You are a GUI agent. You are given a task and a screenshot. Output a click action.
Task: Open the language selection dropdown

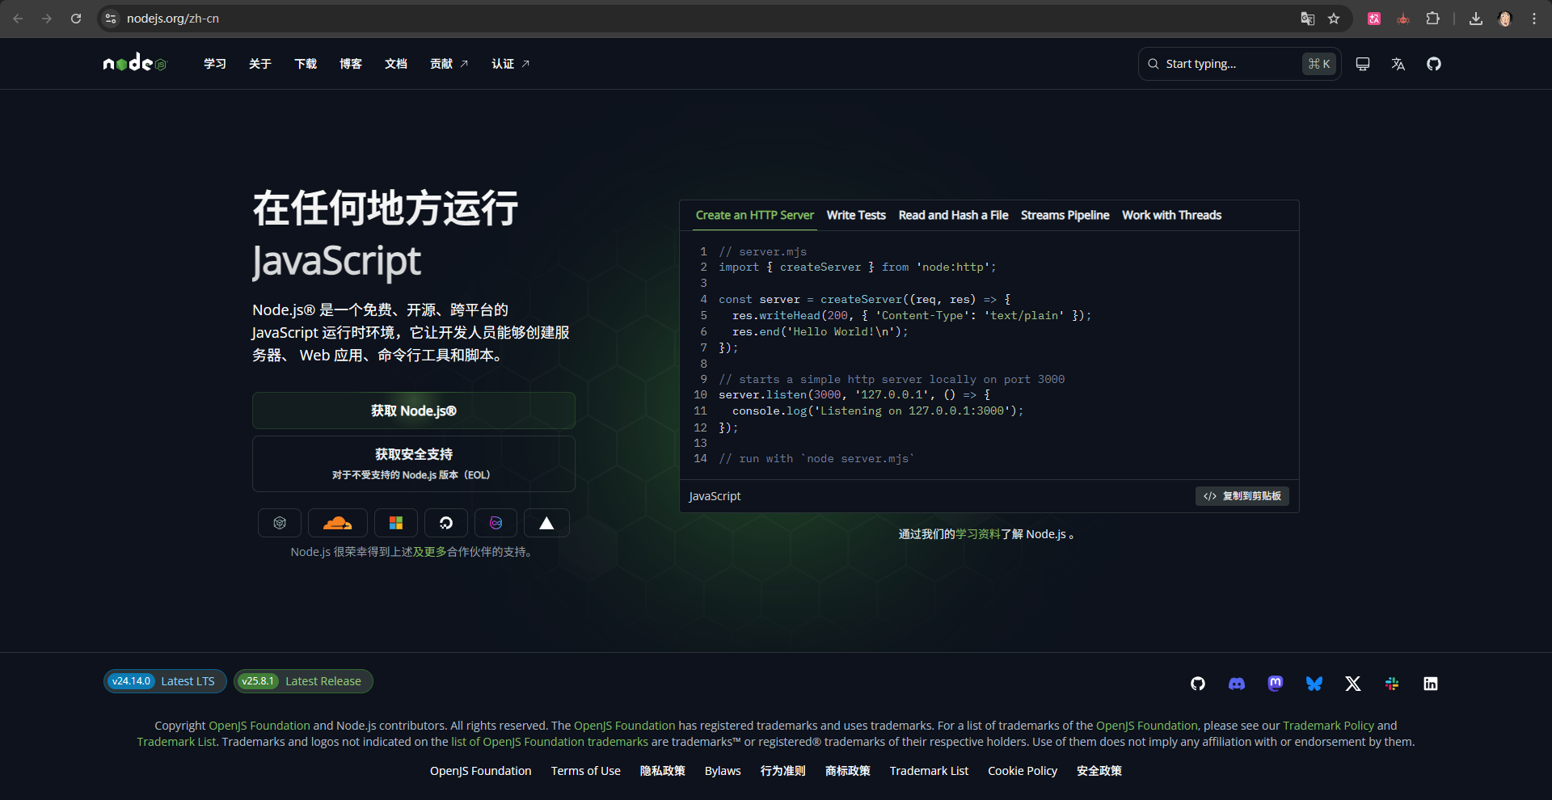1398,64
